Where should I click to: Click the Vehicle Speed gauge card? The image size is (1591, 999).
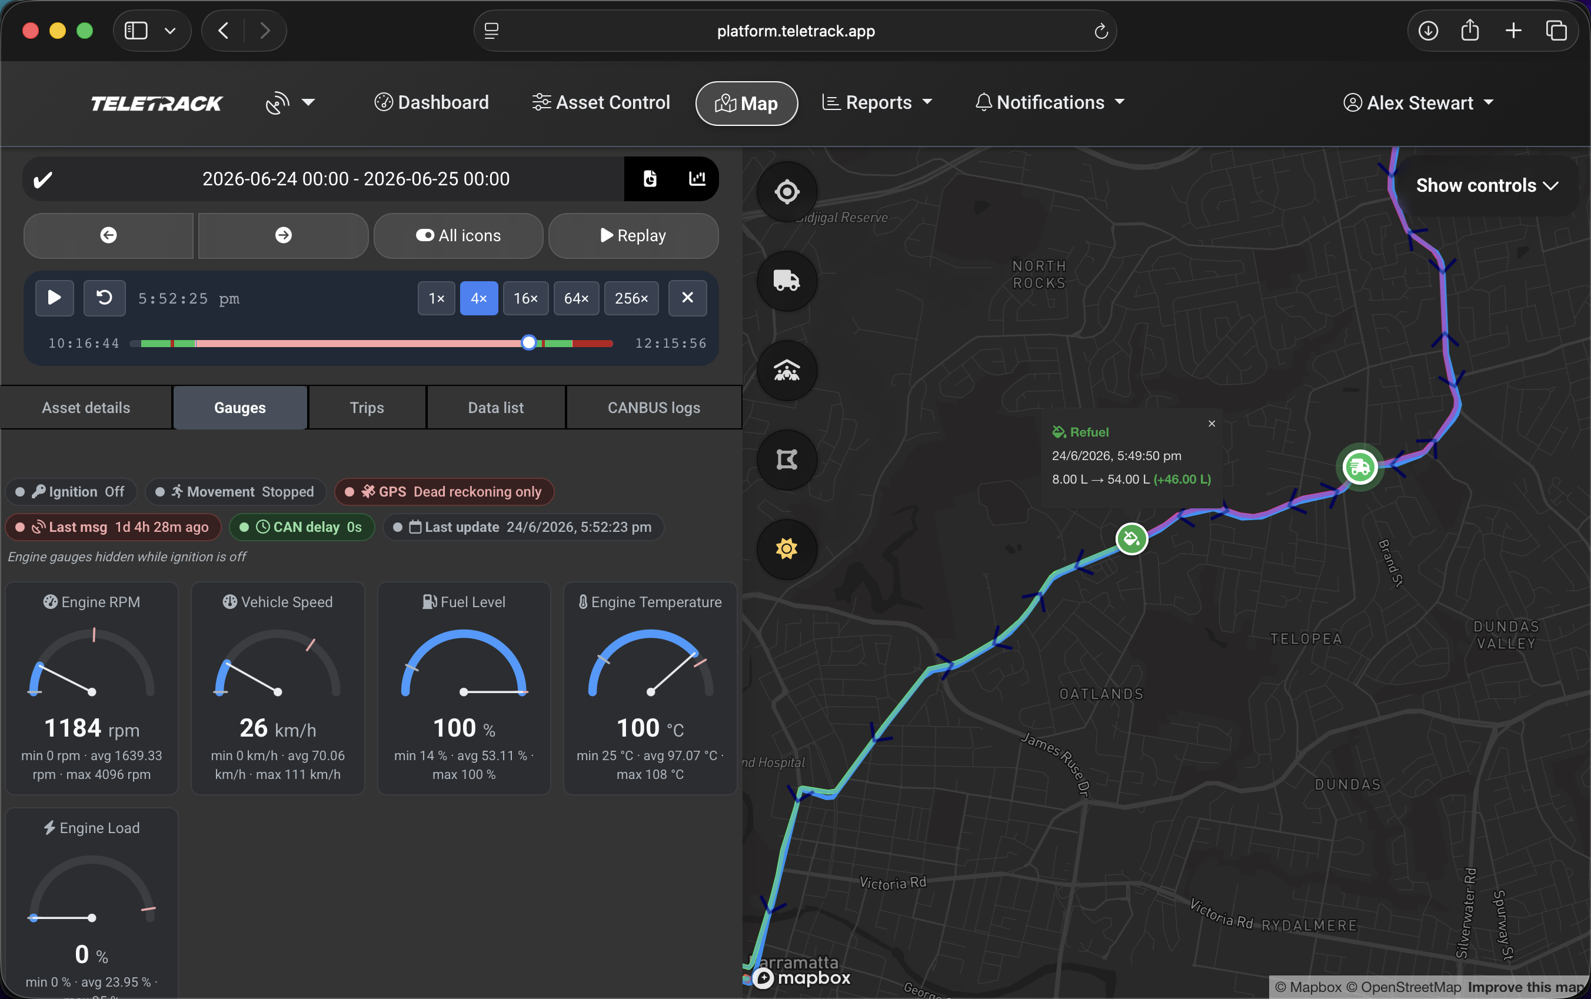[x=278, y=688]
